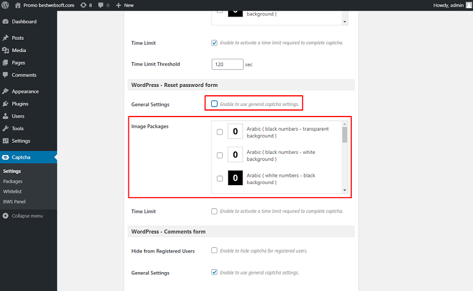Open the Tools menu label
473x291 pixels.
point(18,128)
